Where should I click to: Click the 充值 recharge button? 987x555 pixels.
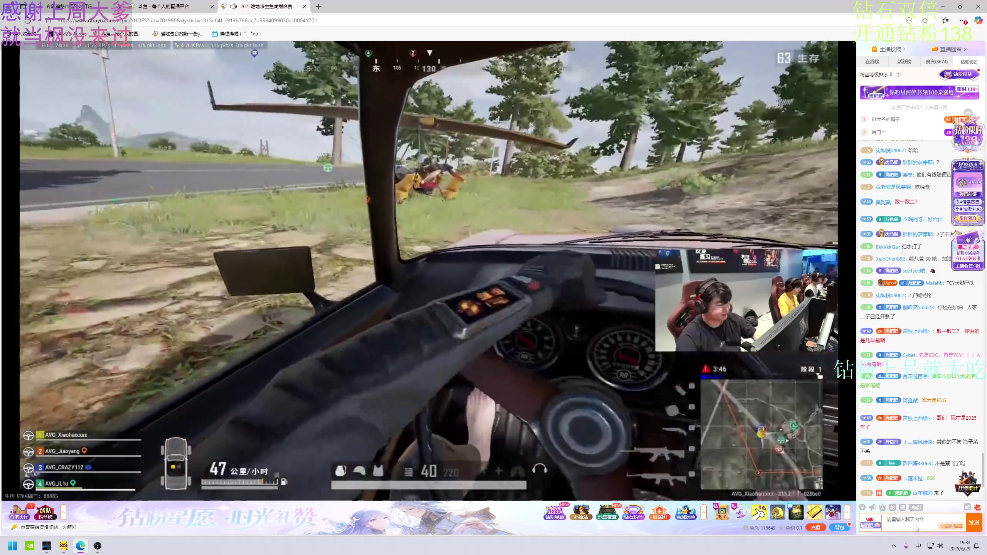click(816, 528)
